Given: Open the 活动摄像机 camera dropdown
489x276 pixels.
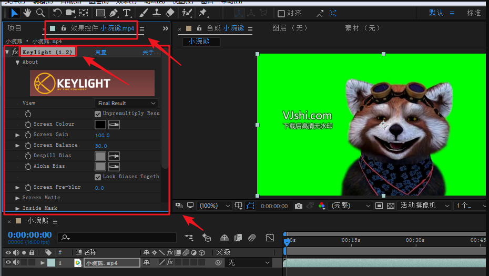Looking at the screenshot, I should coord(424,206).
